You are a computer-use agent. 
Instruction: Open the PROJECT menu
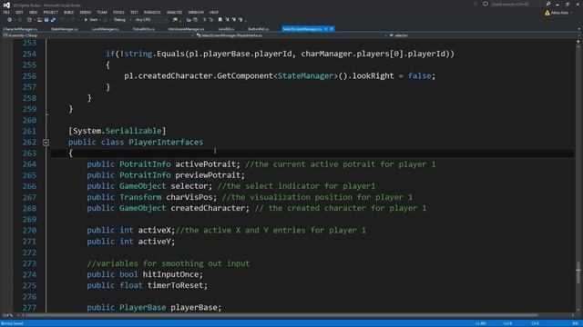click(50, 12)
